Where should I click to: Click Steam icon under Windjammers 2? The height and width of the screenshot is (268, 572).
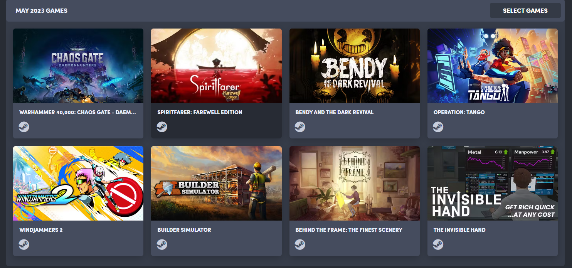(24, 244)
